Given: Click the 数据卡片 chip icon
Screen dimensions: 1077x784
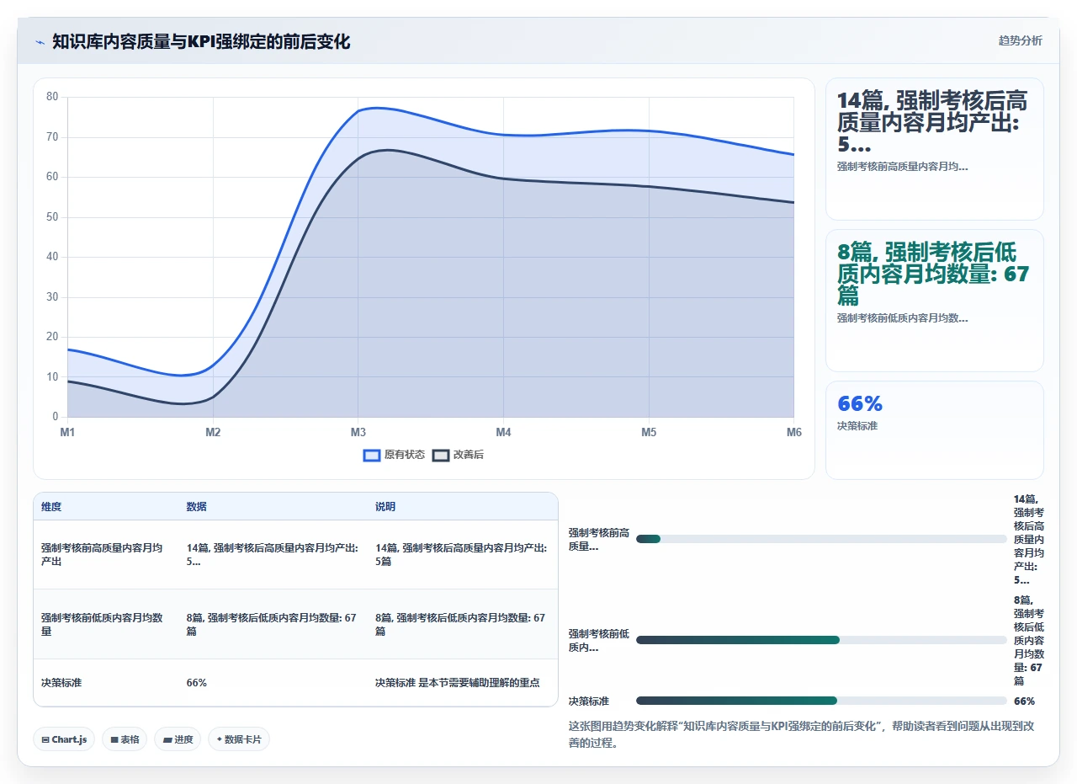Looking at the screenshot, I should (x=219, y=739).
